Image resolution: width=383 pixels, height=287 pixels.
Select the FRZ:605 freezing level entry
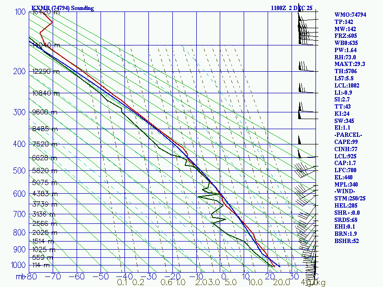pyautogui.click(x=346, y=36)
